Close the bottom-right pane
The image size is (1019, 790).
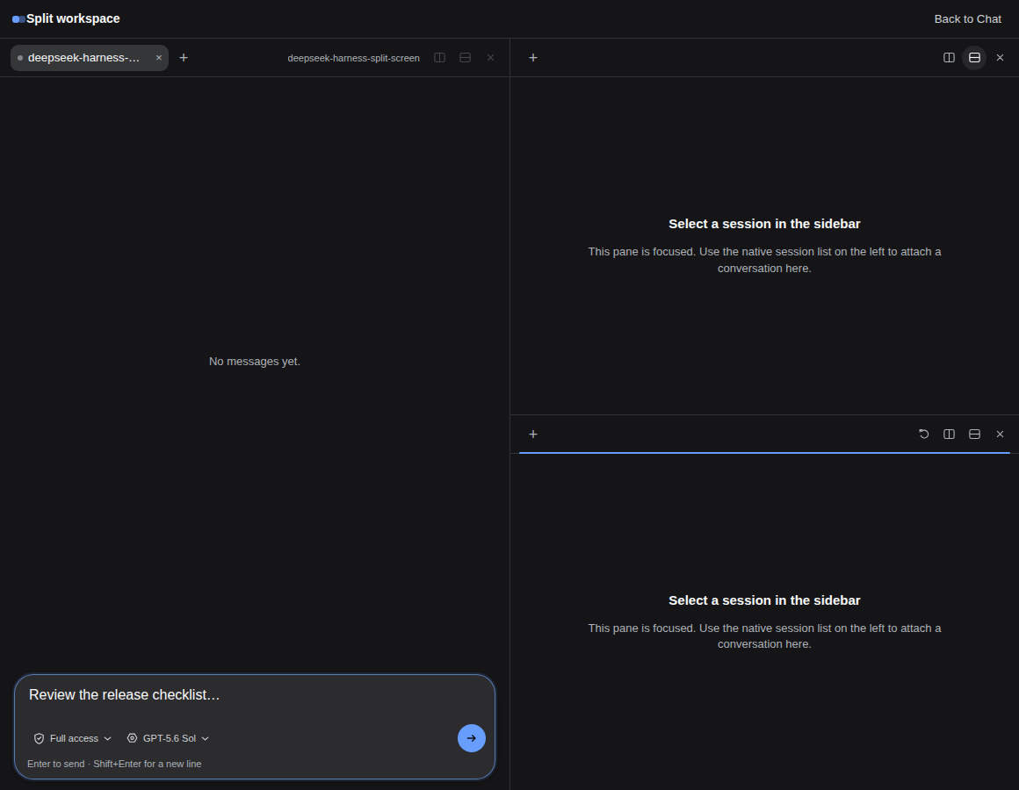click(x=1001, y=434)
